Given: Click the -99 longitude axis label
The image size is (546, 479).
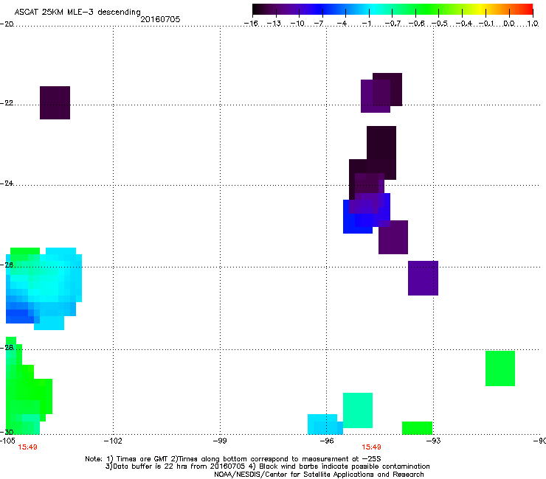Looking at the screenshot, I should tap(220, 441).
